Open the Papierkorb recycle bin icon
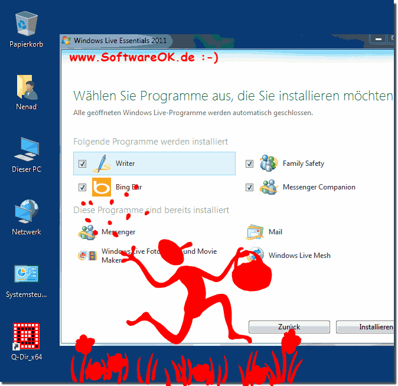398x386 pixels. pyautogui.click(x=27, y=24)
